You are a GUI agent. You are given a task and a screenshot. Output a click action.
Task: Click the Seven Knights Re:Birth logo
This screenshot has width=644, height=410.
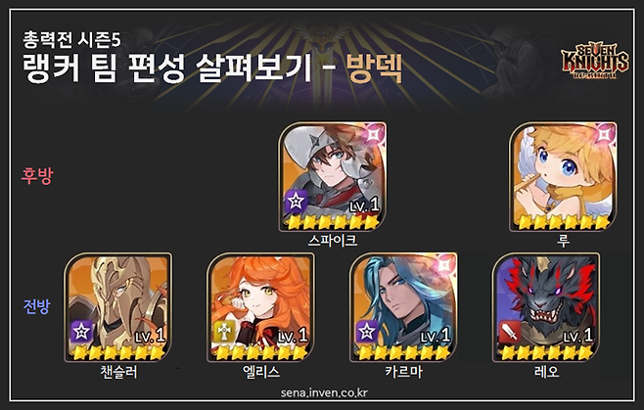tap(594, 61)
